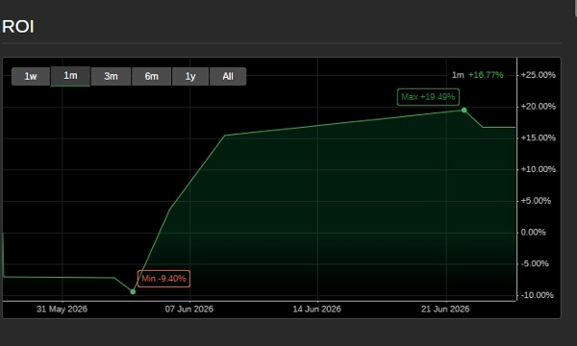Click the +20.00% axis label
Screen dimensions: 577x346
coord(538,107)
